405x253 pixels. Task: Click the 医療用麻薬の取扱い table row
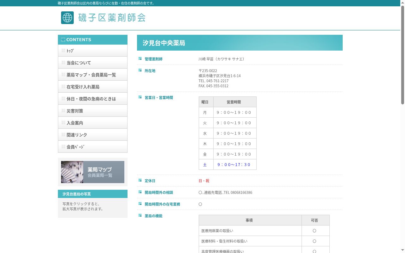[264, 231]
